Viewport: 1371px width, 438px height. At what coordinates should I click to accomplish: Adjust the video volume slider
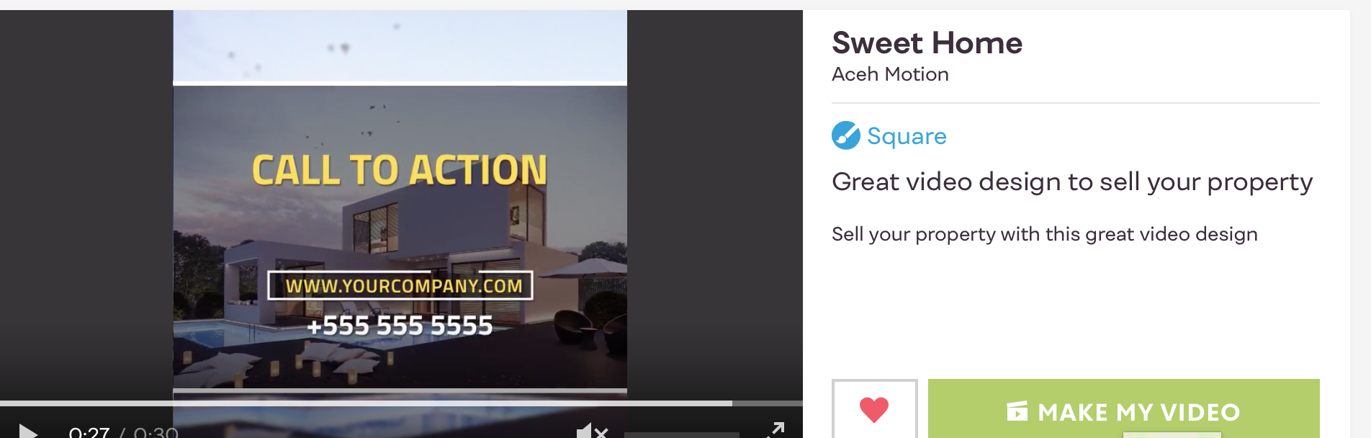681,434
